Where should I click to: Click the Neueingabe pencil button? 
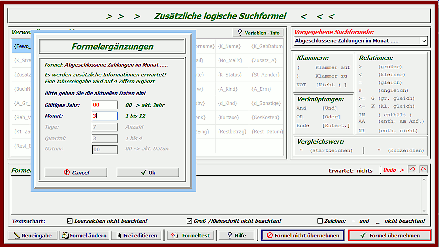[32, 235]
